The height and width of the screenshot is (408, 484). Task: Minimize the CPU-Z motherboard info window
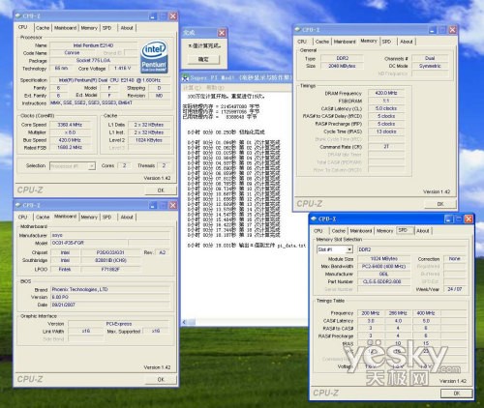tap(153, 205)
